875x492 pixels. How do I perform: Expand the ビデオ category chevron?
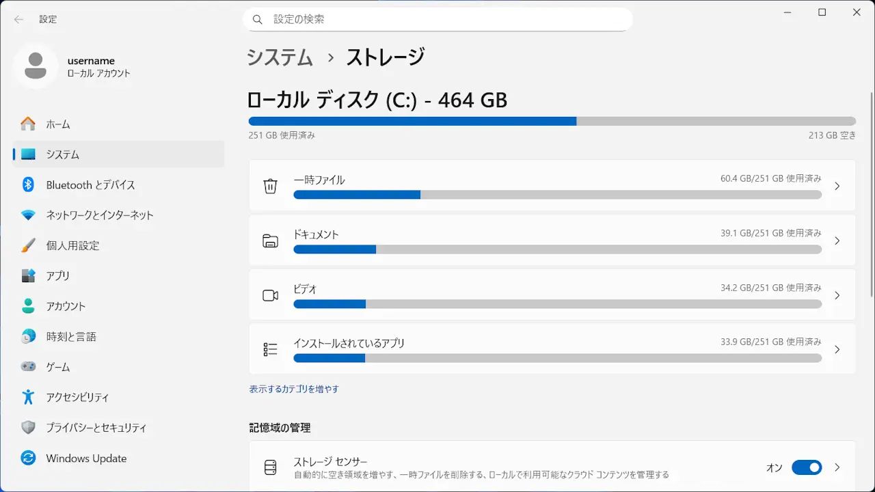[x=837, y=295]
